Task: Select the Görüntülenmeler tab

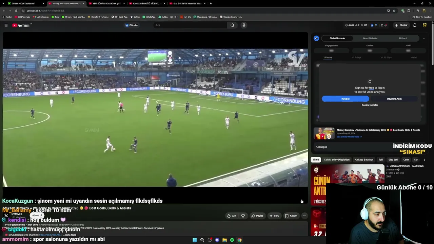Action: point(337,38)
